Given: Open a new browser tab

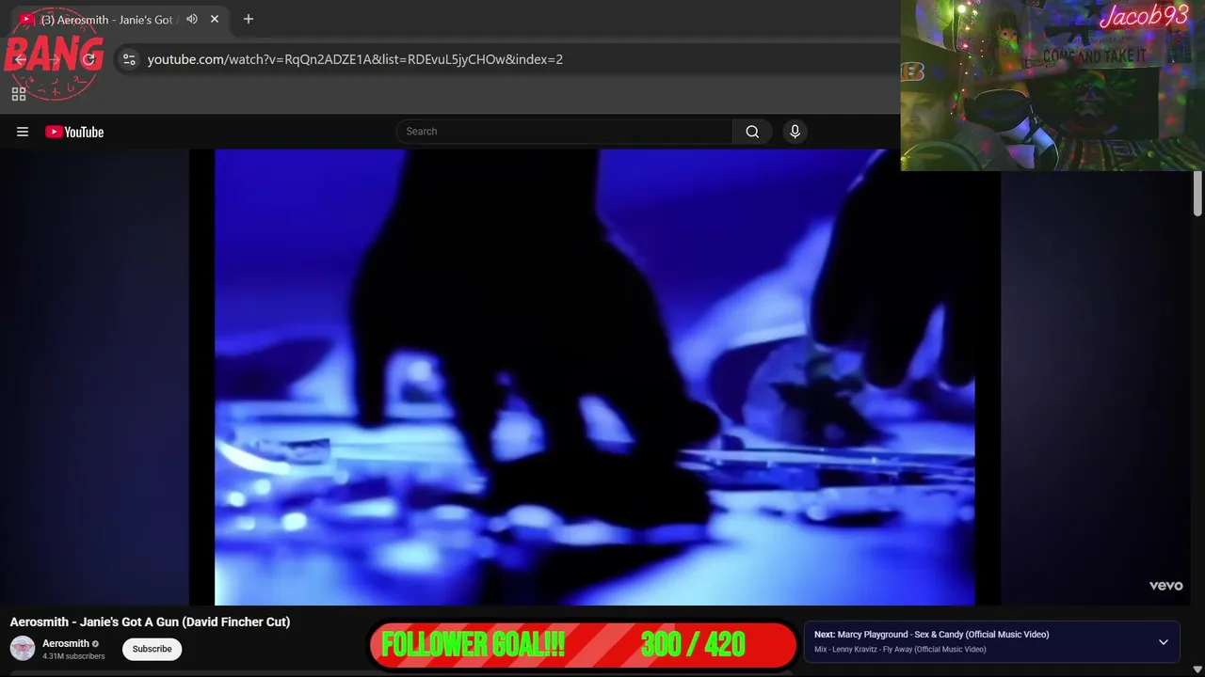Looking at the screenshot, I should 249,19.
